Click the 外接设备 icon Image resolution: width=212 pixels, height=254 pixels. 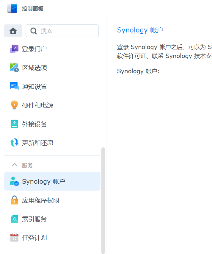coord(14,124)
